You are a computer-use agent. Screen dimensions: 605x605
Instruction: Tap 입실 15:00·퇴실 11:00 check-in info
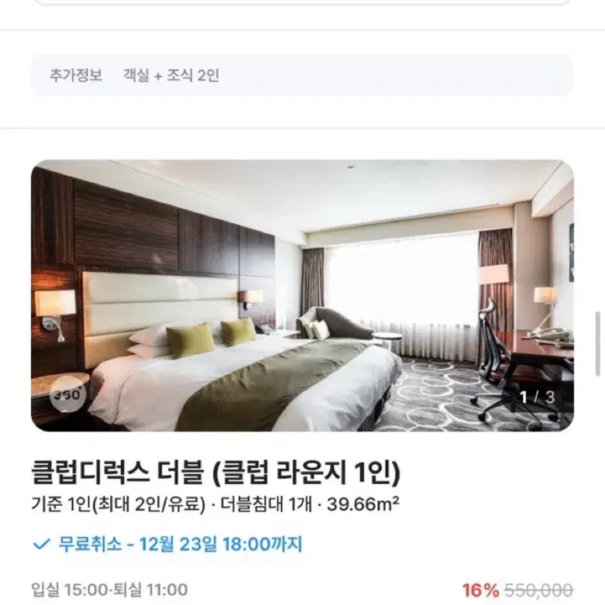[109, 590]
